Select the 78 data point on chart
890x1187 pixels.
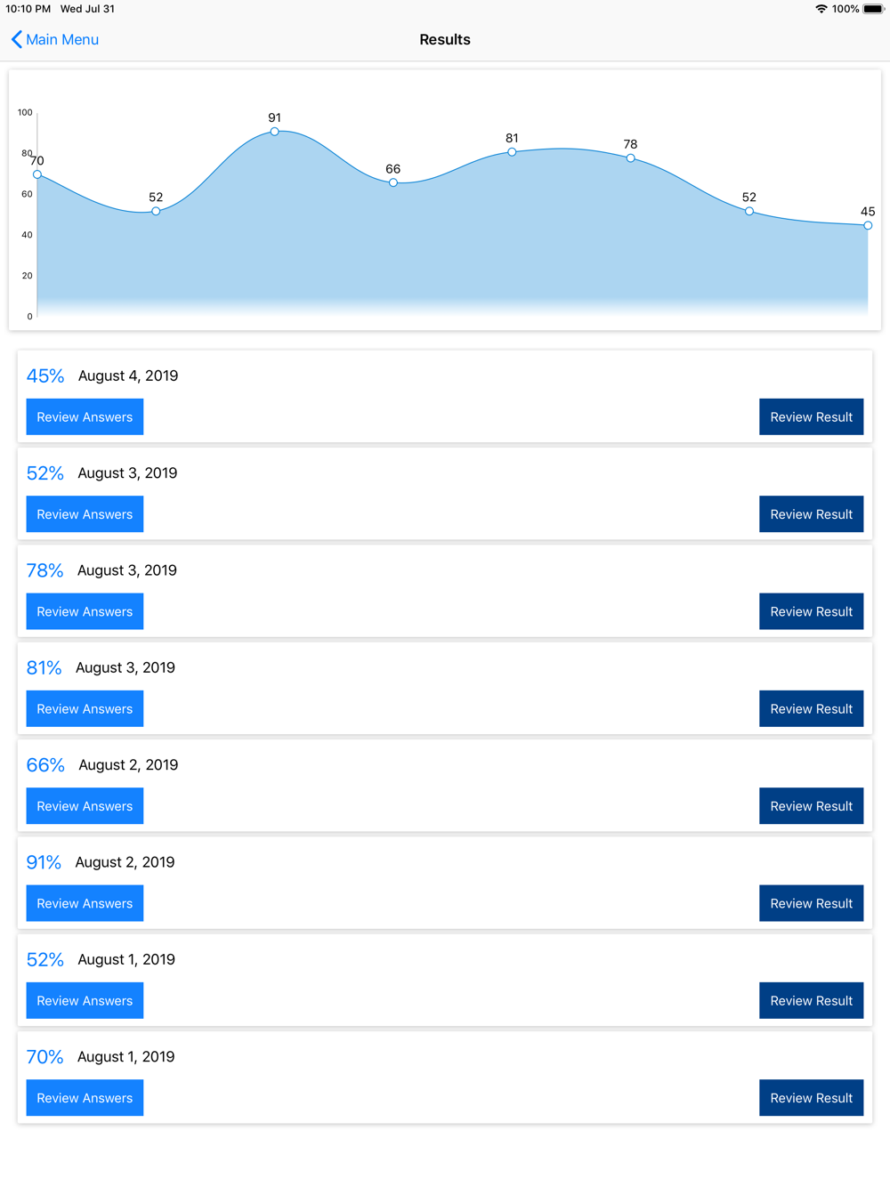[x=630, y=158]
